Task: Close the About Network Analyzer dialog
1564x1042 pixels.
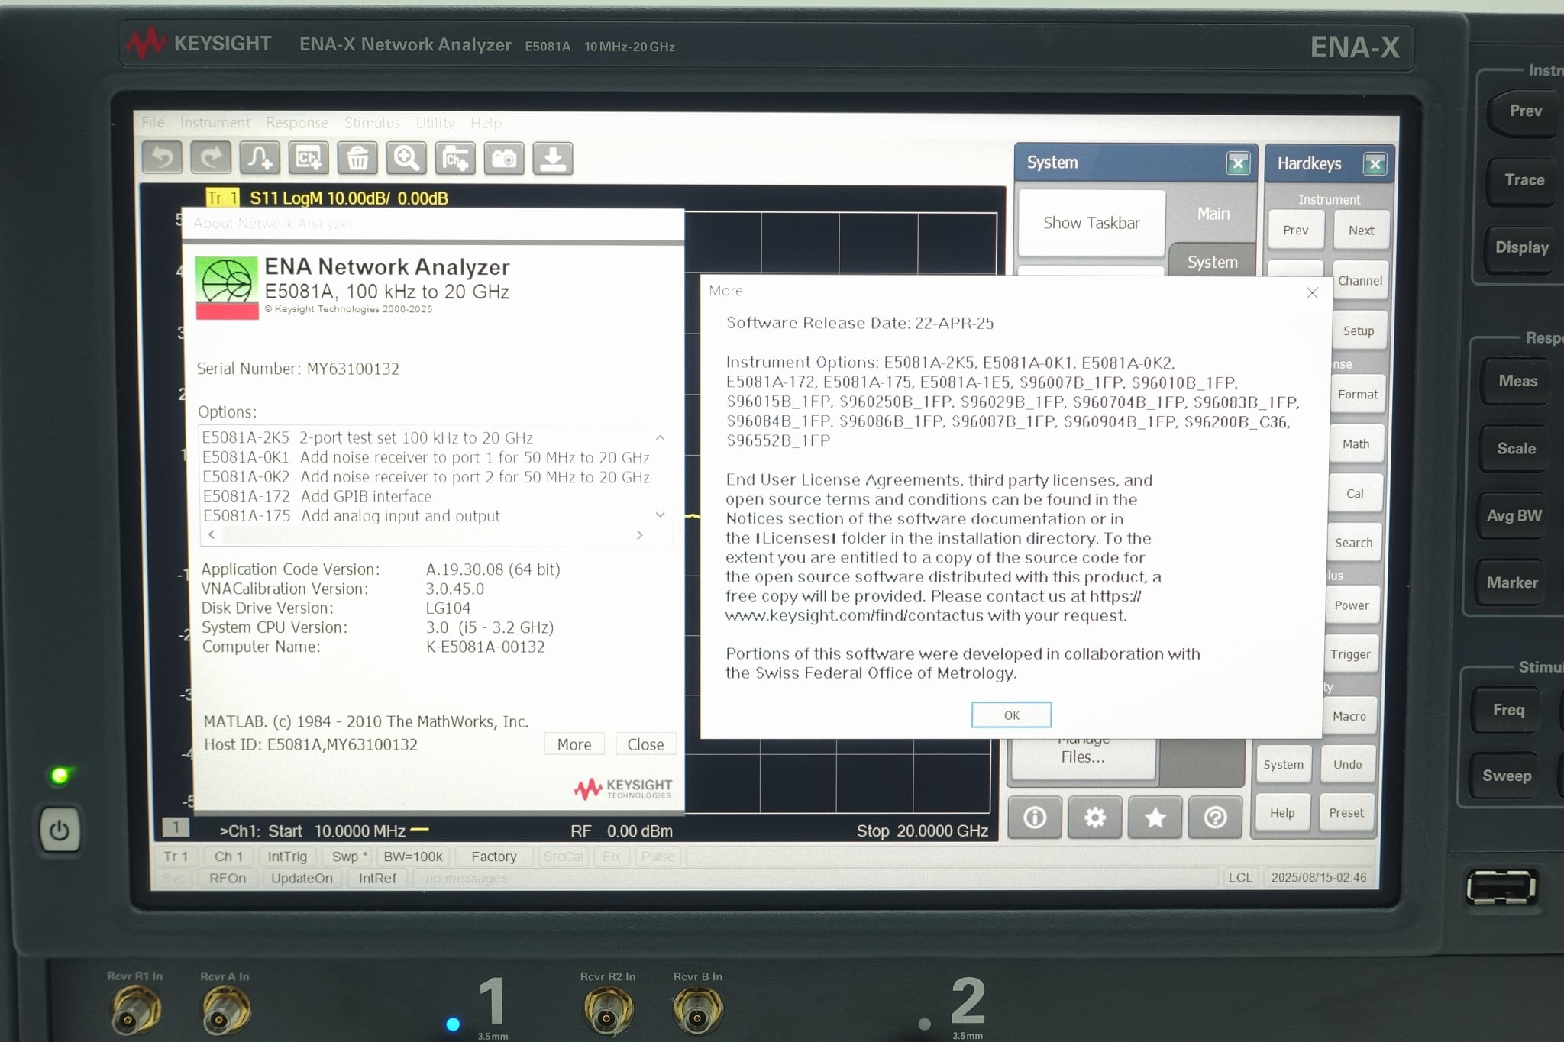Action: click(645, 744)
